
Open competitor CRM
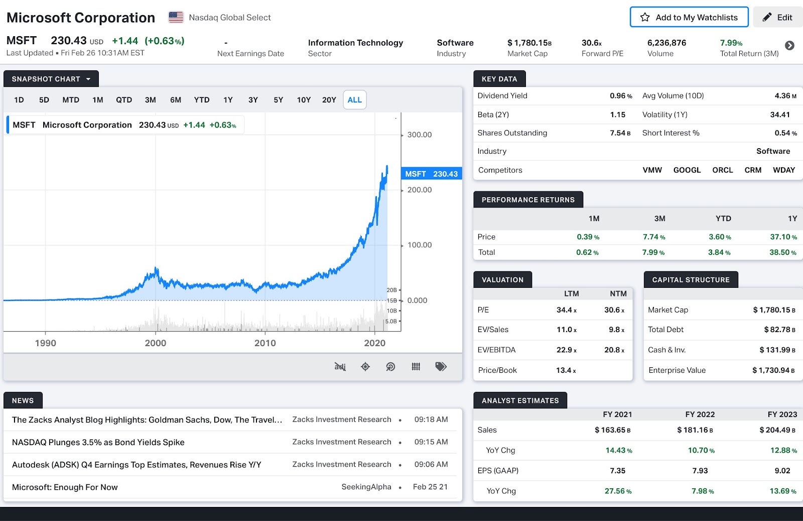pyautogui.click(x=753, y=170)
